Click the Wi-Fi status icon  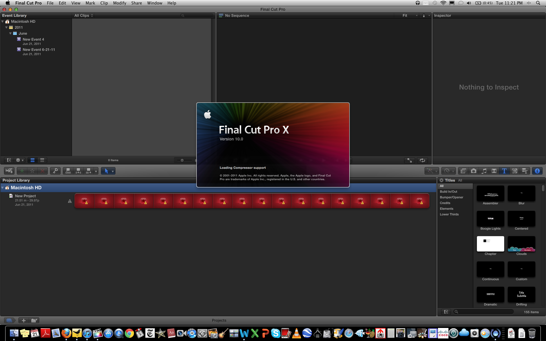coord(443,3)
